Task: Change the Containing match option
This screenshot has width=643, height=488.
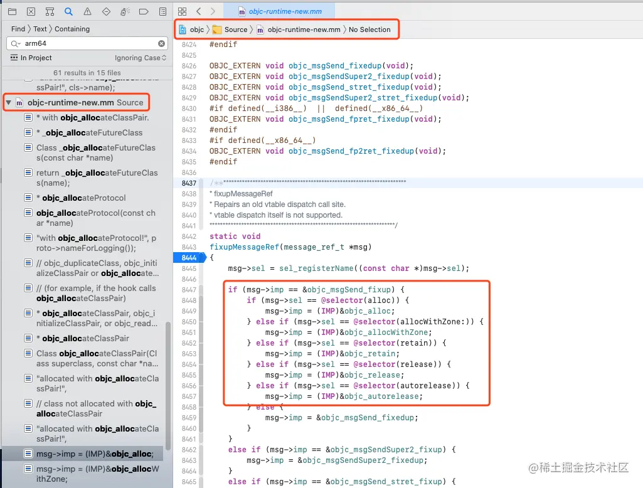Action: tap(72, 29)
